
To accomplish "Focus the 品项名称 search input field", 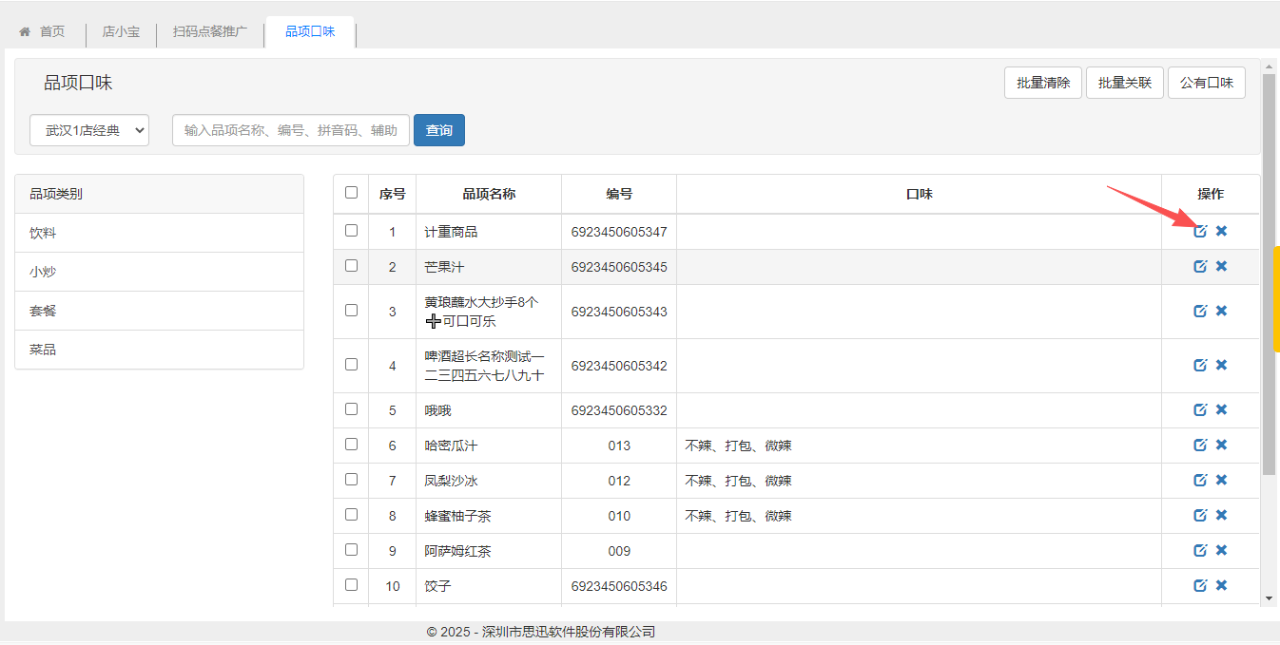I will click(x=290, y=130).
